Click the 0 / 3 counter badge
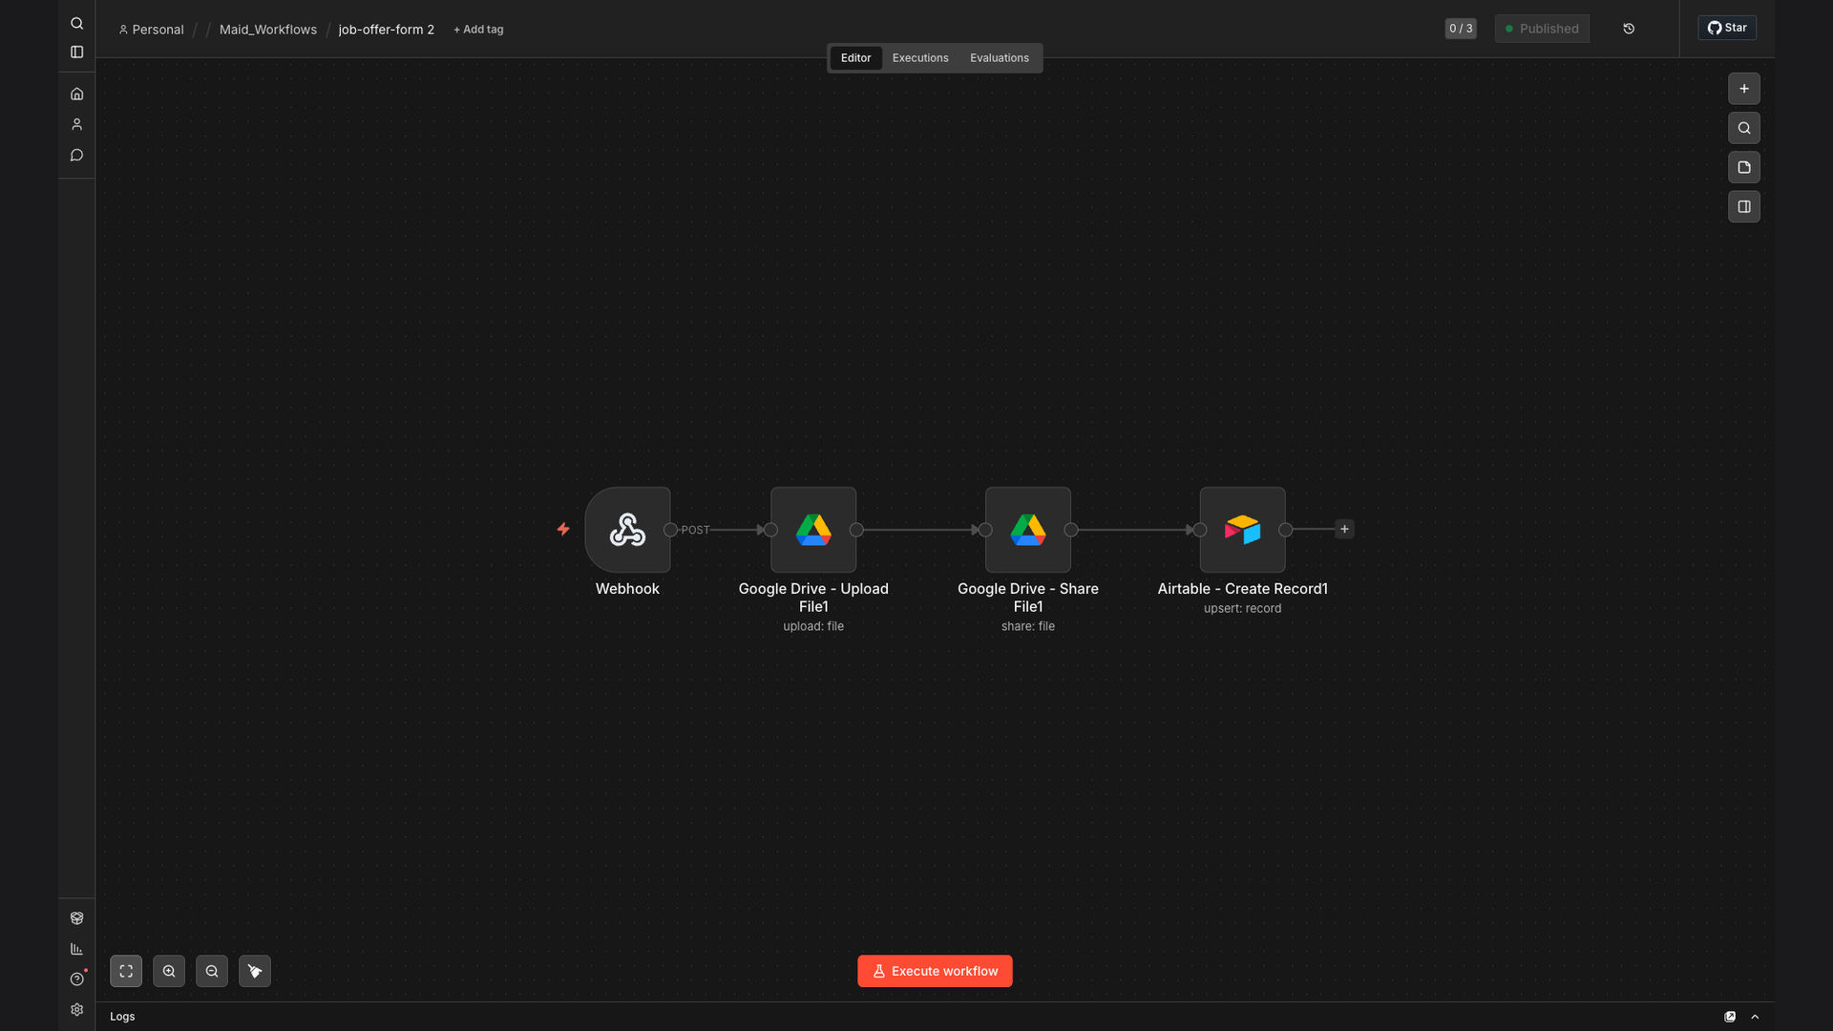Image resolution: width=1833 pixels, height=1031 pixels. [x=1461, y=29]
